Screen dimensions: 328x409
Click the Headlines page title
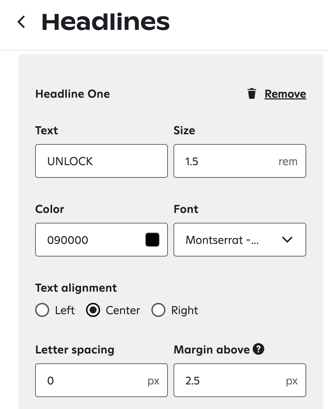point(105,22)
